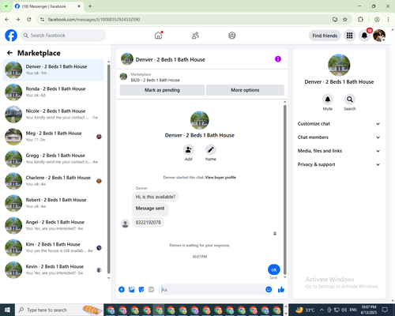Screen dimensions: 395x316
Task: Open the emoji picker
Action: click(x=269, y=290)
